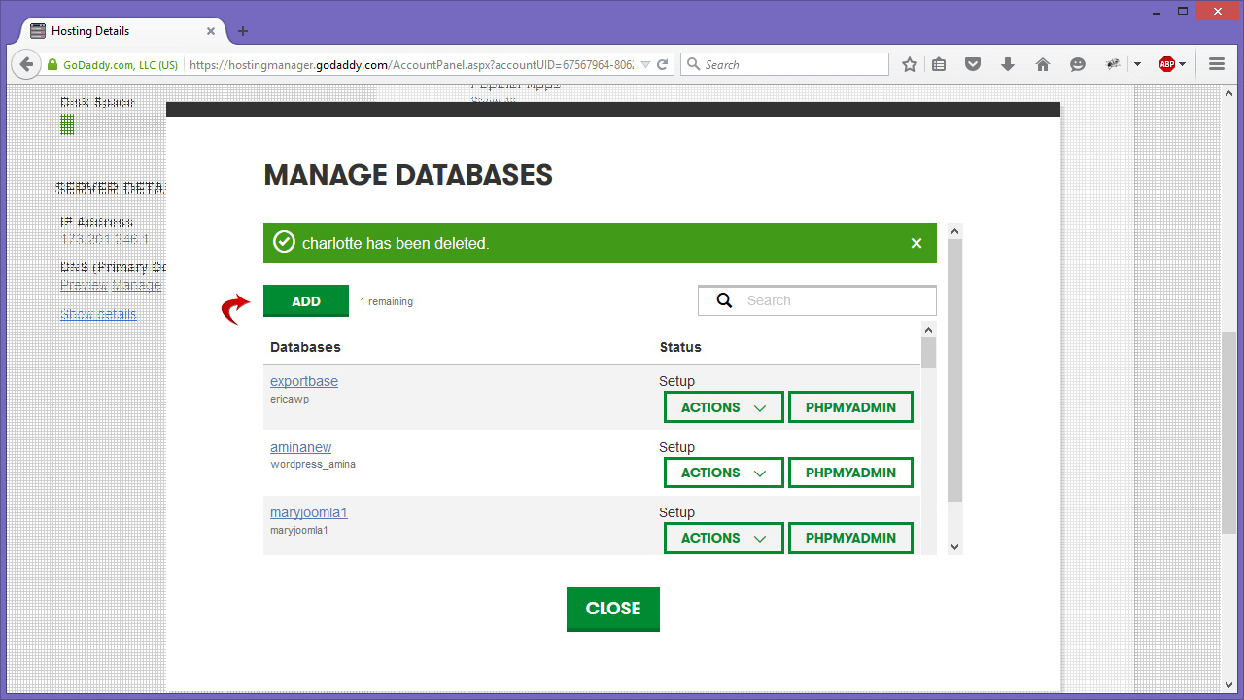Open the exportbase database link
Screen dimensions: 1244x700
304,381
